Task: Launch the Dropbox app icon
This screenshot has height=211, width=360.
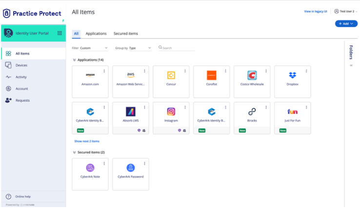Action: click(293, 75)
